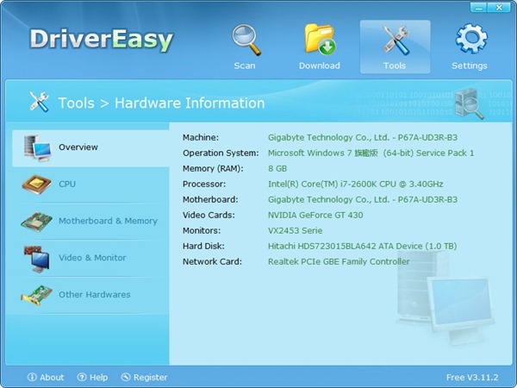517x388 pixels.
Task: Click the Hitachi HDS723015BLA642 hard disk value
Action: (363, 246)
